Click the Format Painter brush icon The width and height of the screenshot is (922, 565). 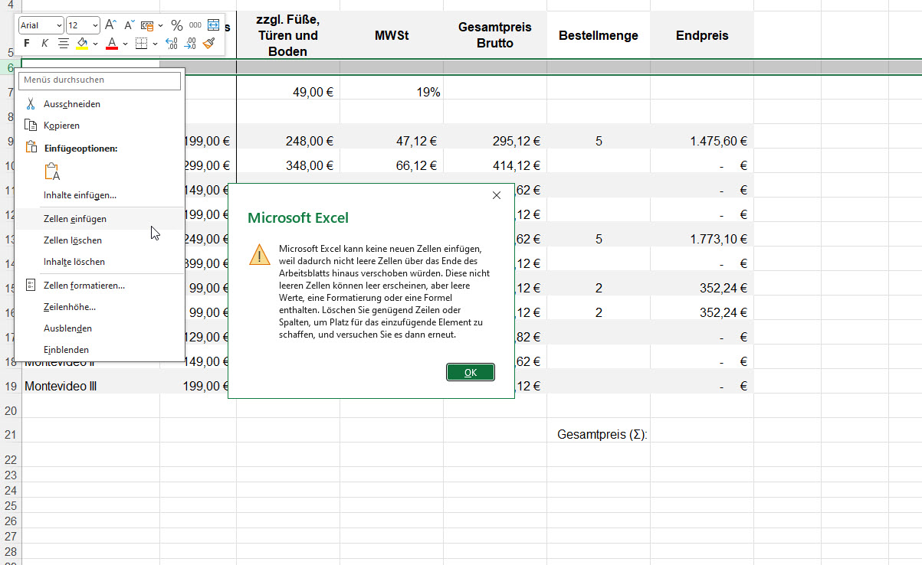pyautogui.click(x=209, y=44)
